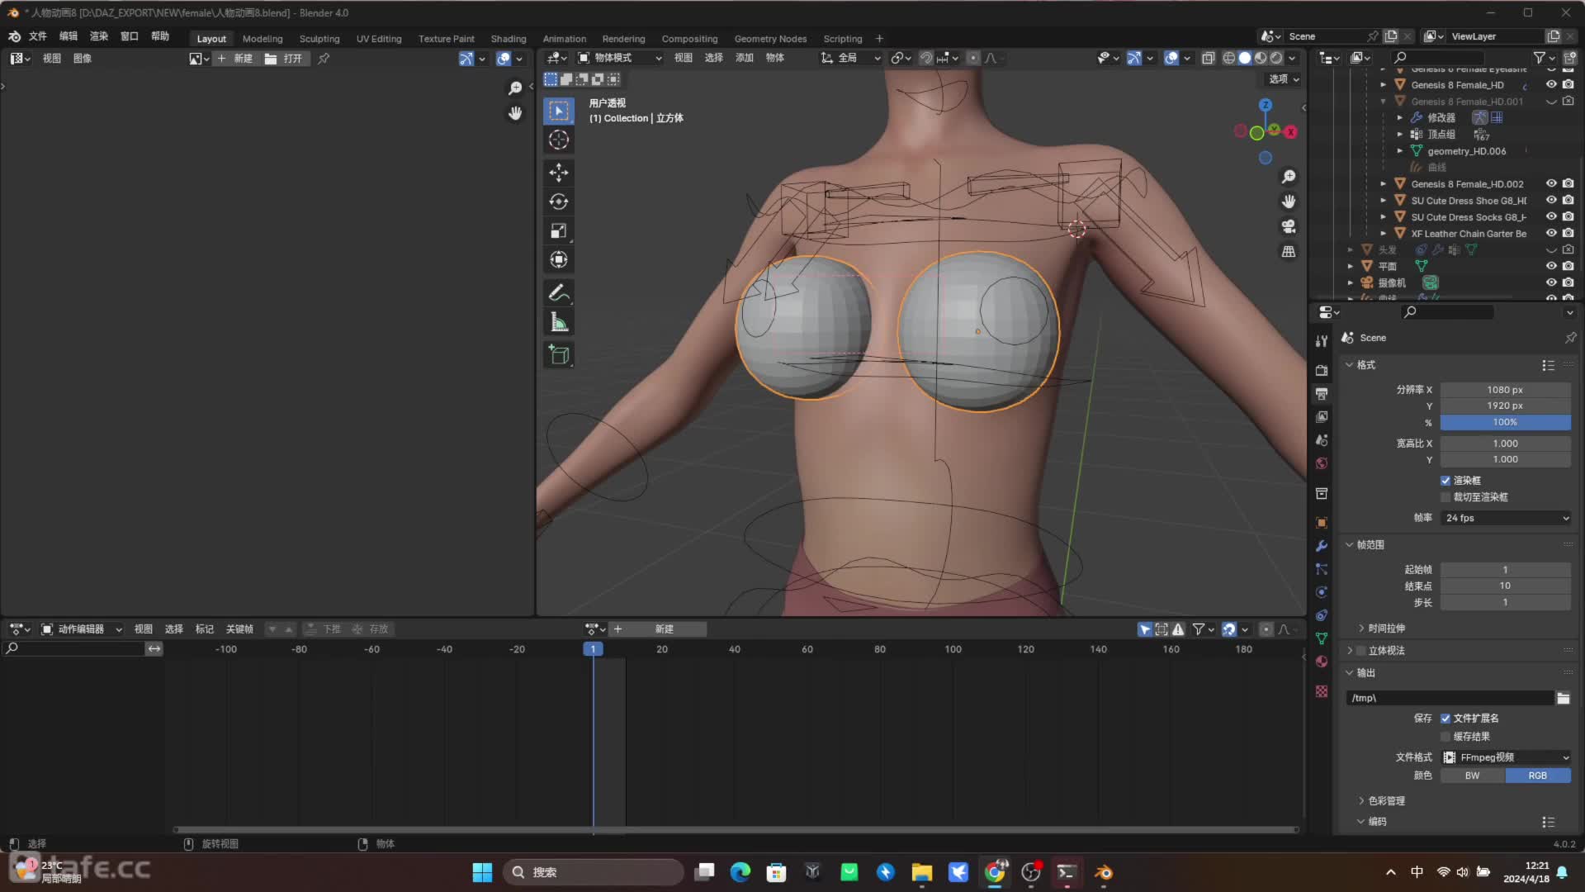The image size is (1585, 892).
Task: Select the Measure tool
Action: pos(559,322)
